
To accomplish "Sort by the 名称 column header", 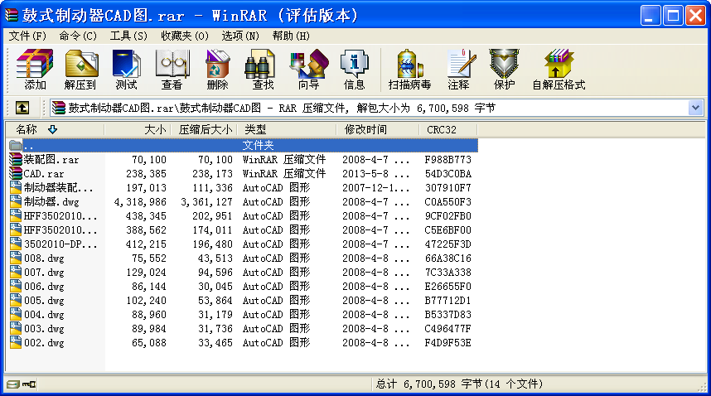I will click(56, 129).
